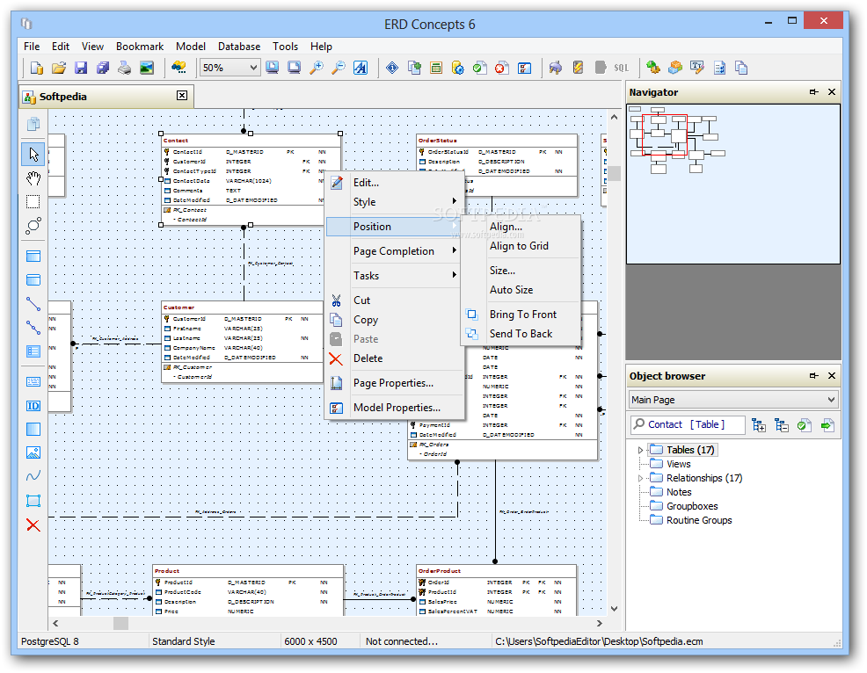
Task: Open the File menu
Action: pyautogui.click(x=32, y=47)
